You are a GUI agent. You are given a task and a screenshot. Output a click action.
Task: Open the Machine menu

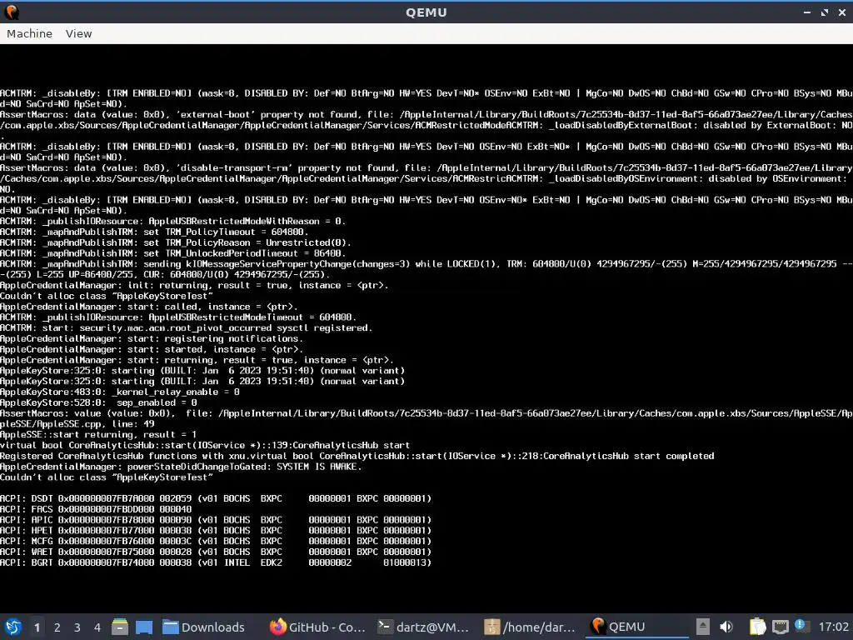(29, 33)
